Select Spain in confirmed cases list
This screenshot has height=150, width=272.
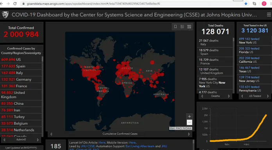pos(21,66)
